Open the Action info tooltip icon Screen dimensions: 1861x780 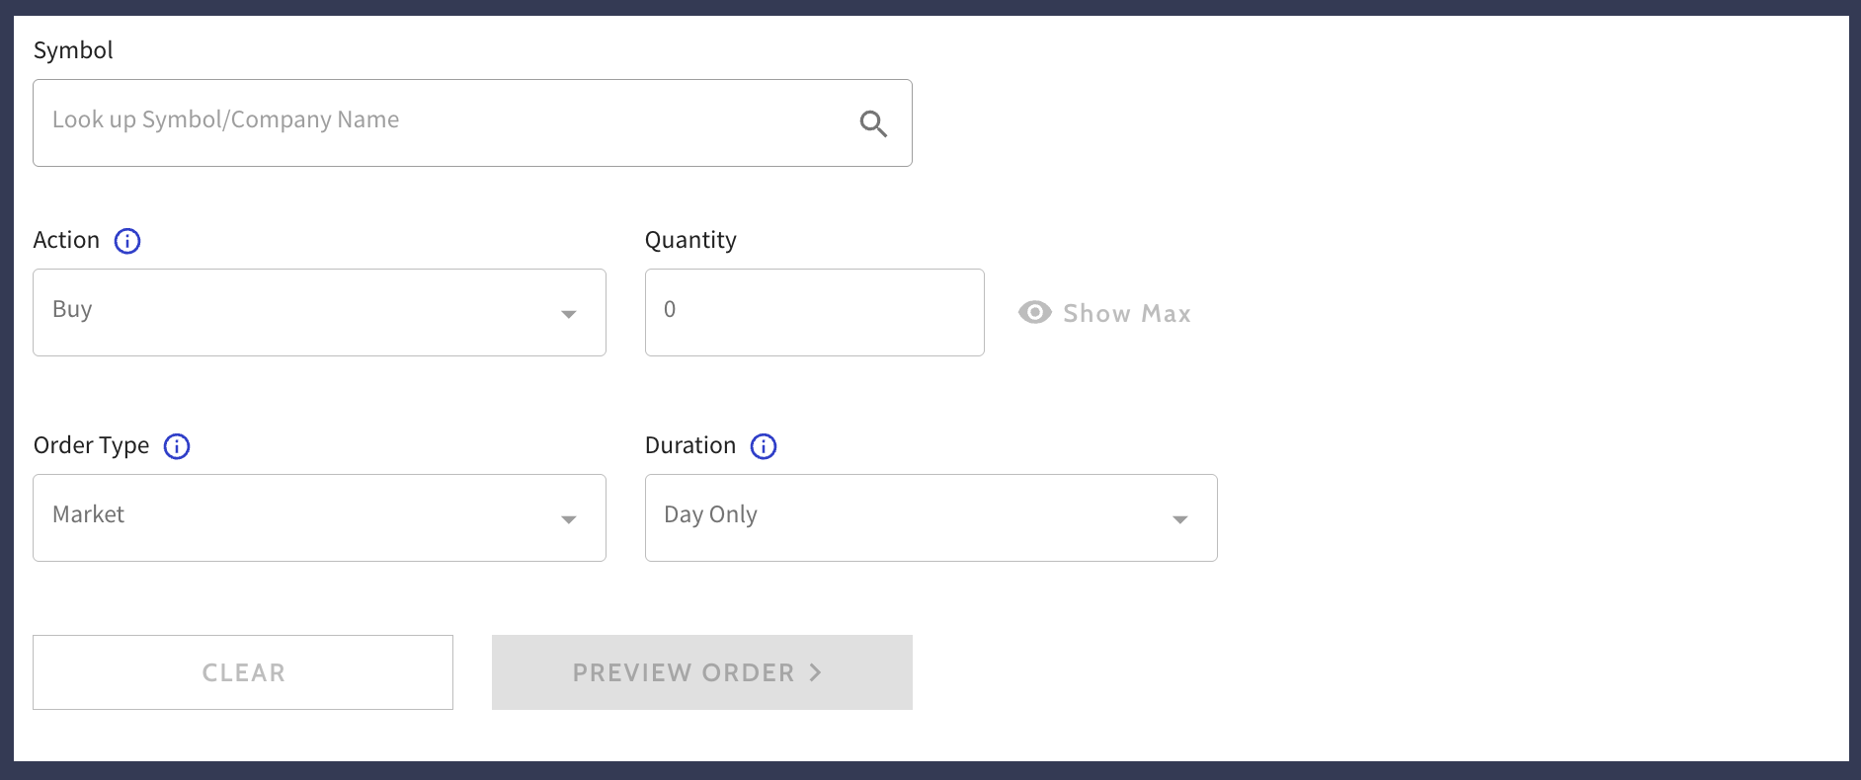point(127,241)
